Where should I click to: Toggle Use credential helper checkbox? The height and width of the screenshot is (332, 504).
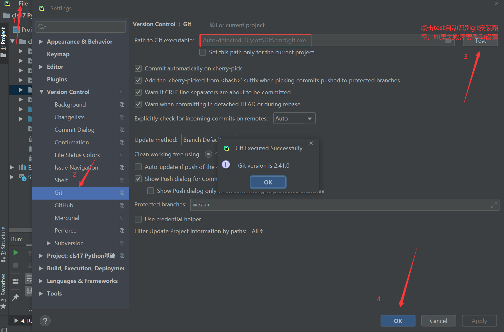138,219
